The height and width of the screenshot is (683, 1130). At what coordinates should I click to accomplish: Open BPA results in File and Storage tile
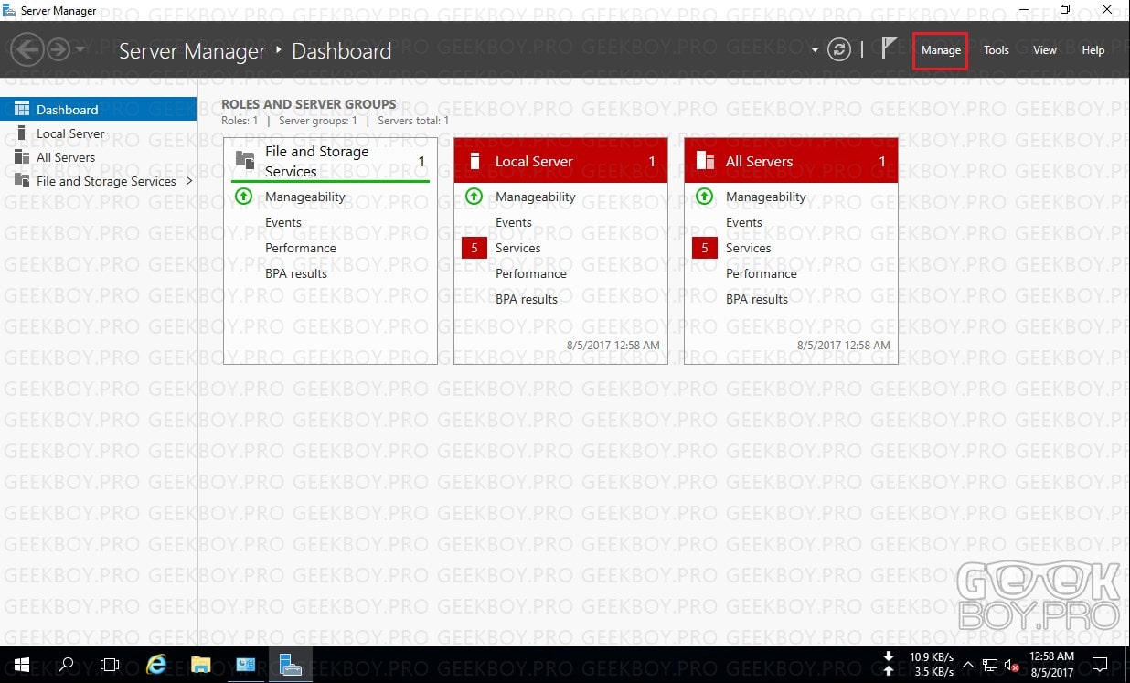pos(296,273)
